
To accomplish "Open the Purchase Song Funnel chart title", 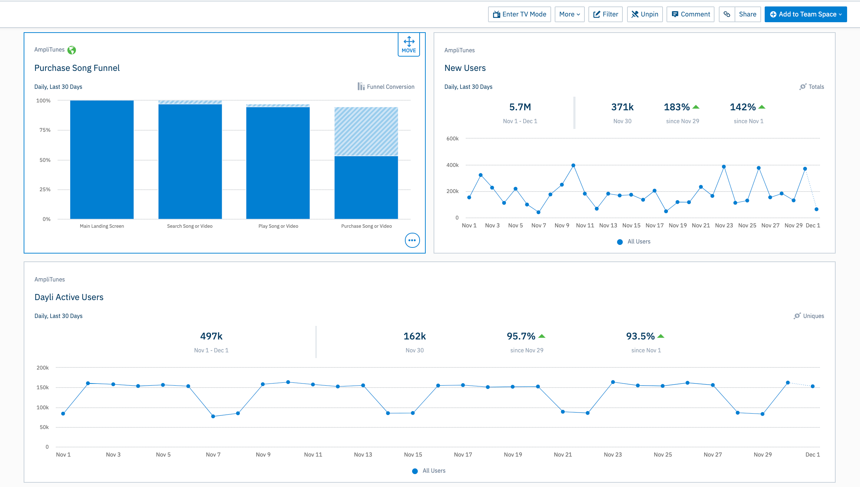I will click(77, 68).
